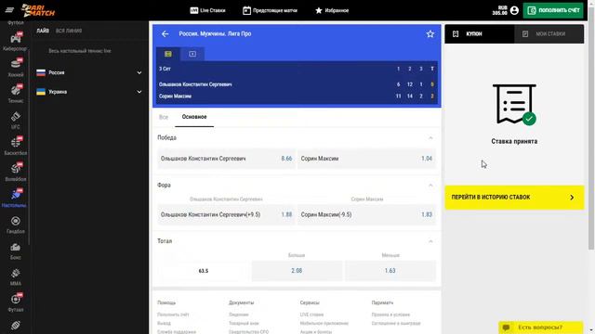Open footer link Соглашение о выигрыше

pos(396,324)
